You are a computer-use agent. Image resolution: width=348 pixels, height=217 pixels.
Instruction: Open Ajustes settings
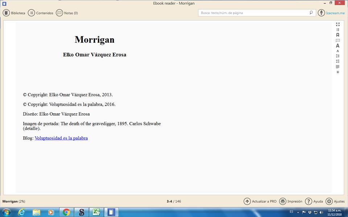tap(335, 201)
